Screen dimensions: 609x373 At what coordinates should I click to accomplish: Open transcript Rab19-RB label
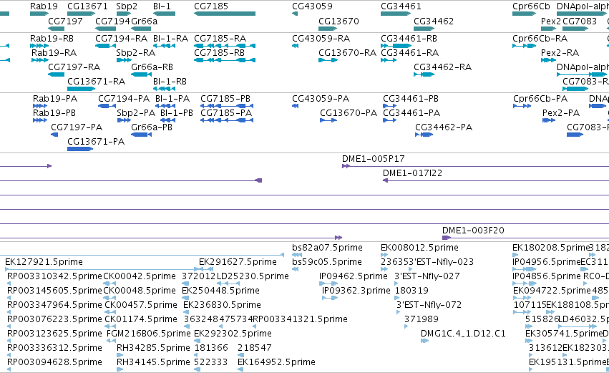(x=52, y=39)
